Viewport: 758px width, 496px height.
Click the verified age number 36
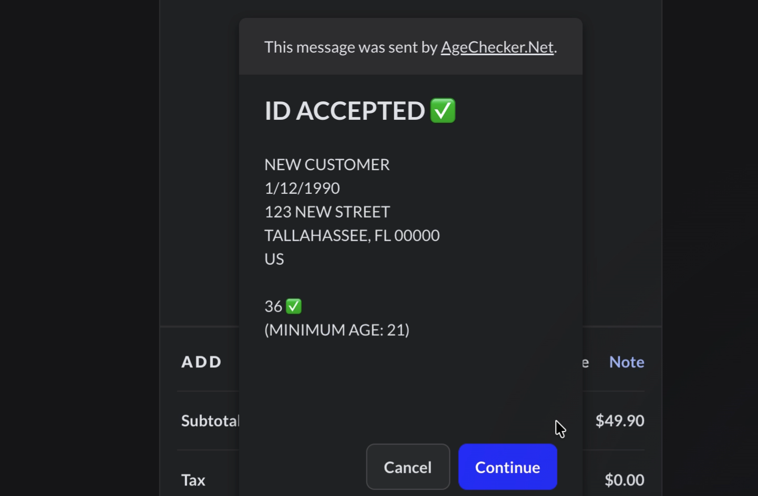click(273, 306)
